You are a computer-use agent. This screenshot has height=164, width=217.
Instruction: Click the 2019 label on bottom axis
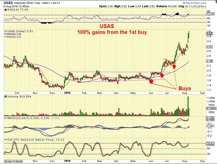67,161
